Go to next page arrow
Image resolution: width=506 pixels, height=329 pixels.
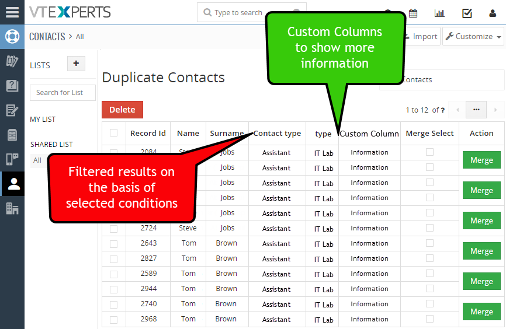(x=495, y=110)
